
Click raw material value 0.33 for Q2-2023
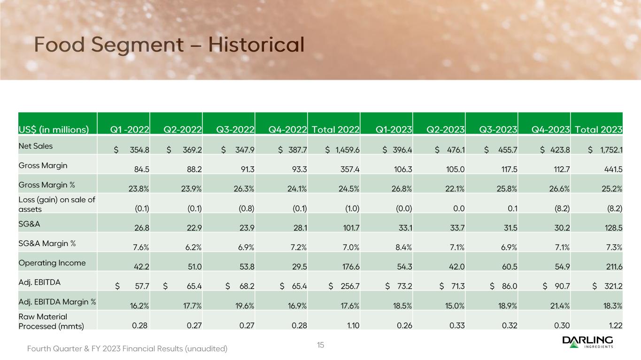(x=457, y=325)
